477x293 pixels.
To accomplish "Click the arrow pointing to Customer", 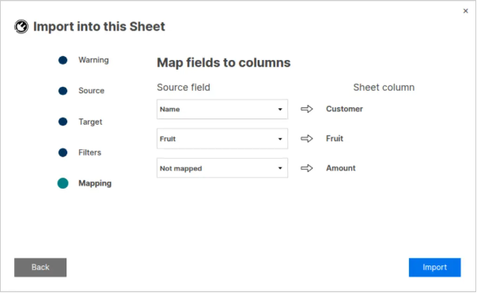I will tap(307, 109).
